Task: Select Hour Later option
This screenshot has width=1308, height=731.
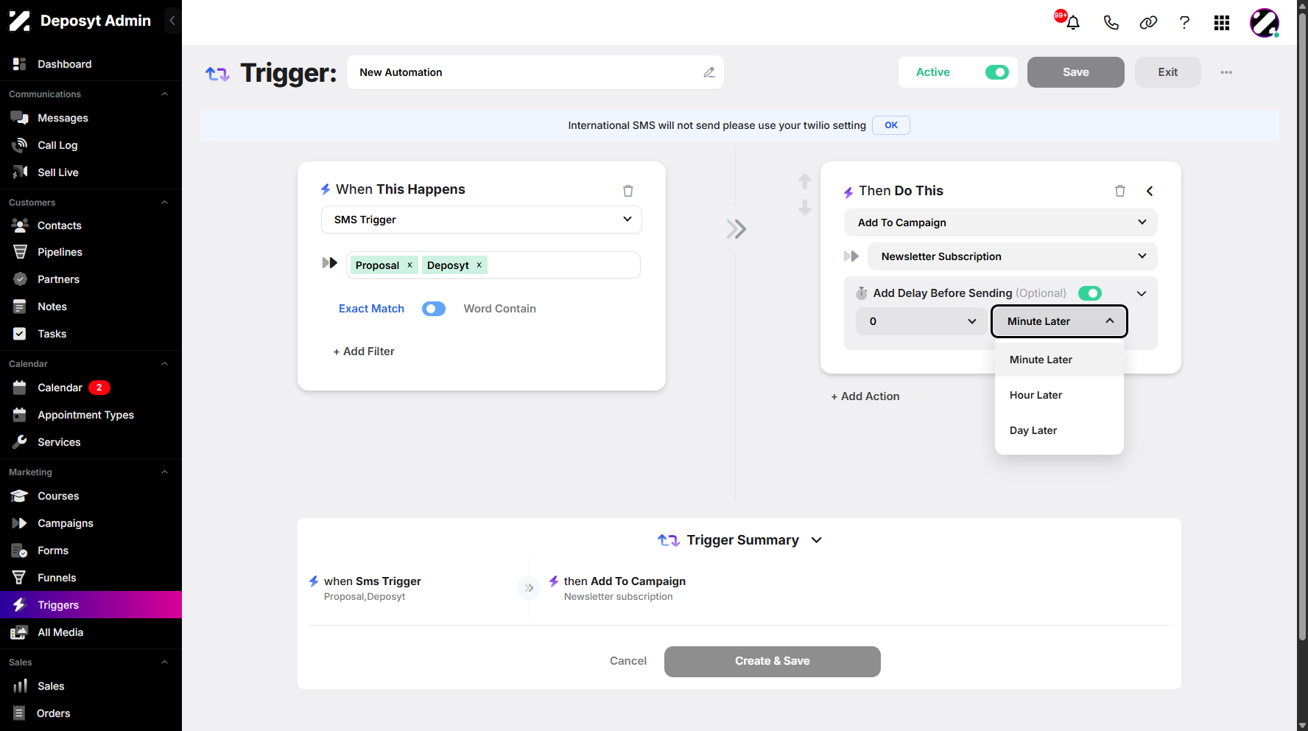Action: coord(1059,395)
